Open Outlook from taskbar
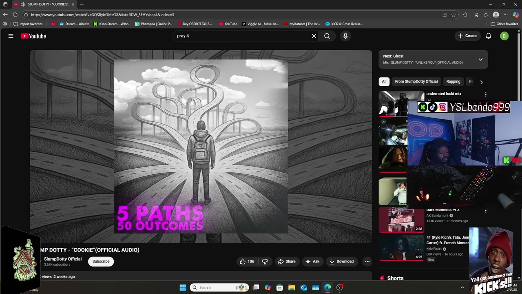The image size is (522, 294). (x=303, y=287)
